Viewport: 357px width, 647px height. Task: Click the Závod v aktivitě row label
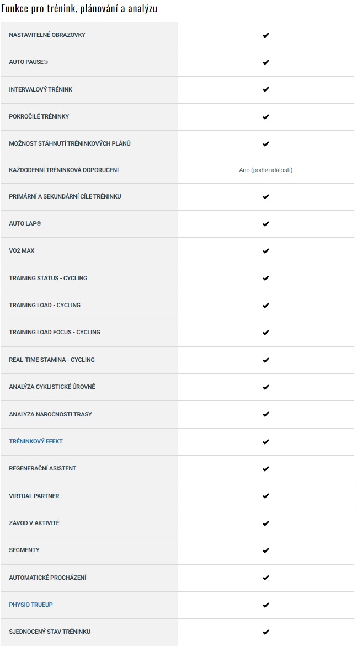pos(34,523)
